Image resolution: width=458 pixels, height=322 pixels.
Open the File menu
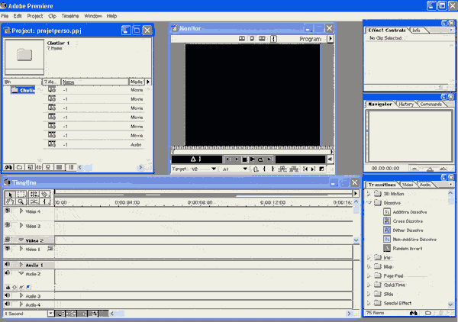coord(5,16)
